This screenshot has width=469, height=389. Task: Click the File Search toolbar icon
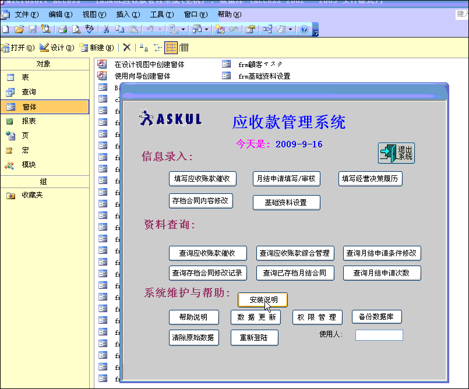point(46,29)
